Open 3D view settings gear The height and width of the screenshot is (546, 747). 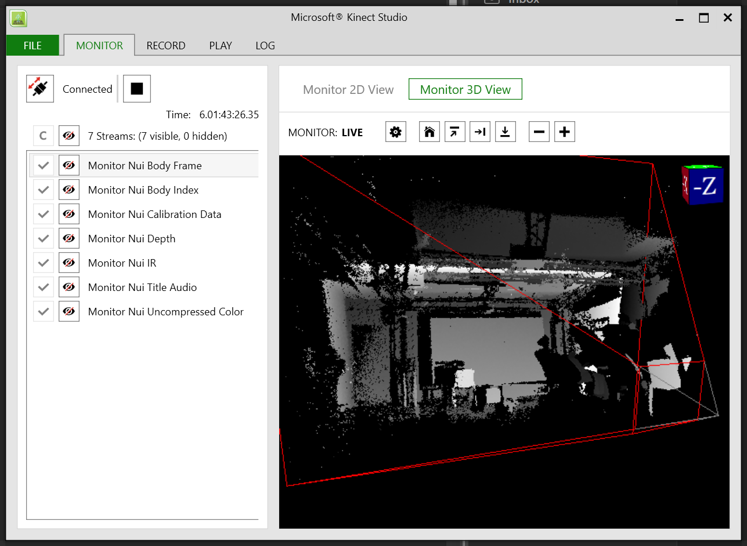(x=396, y=132)
